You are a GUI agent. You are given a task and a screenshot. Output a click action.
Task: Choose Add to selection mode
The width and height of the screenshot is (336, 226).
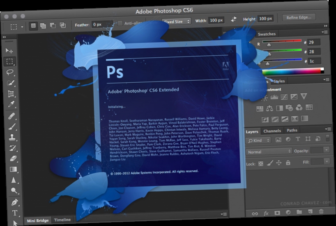[x=43, y=26]
